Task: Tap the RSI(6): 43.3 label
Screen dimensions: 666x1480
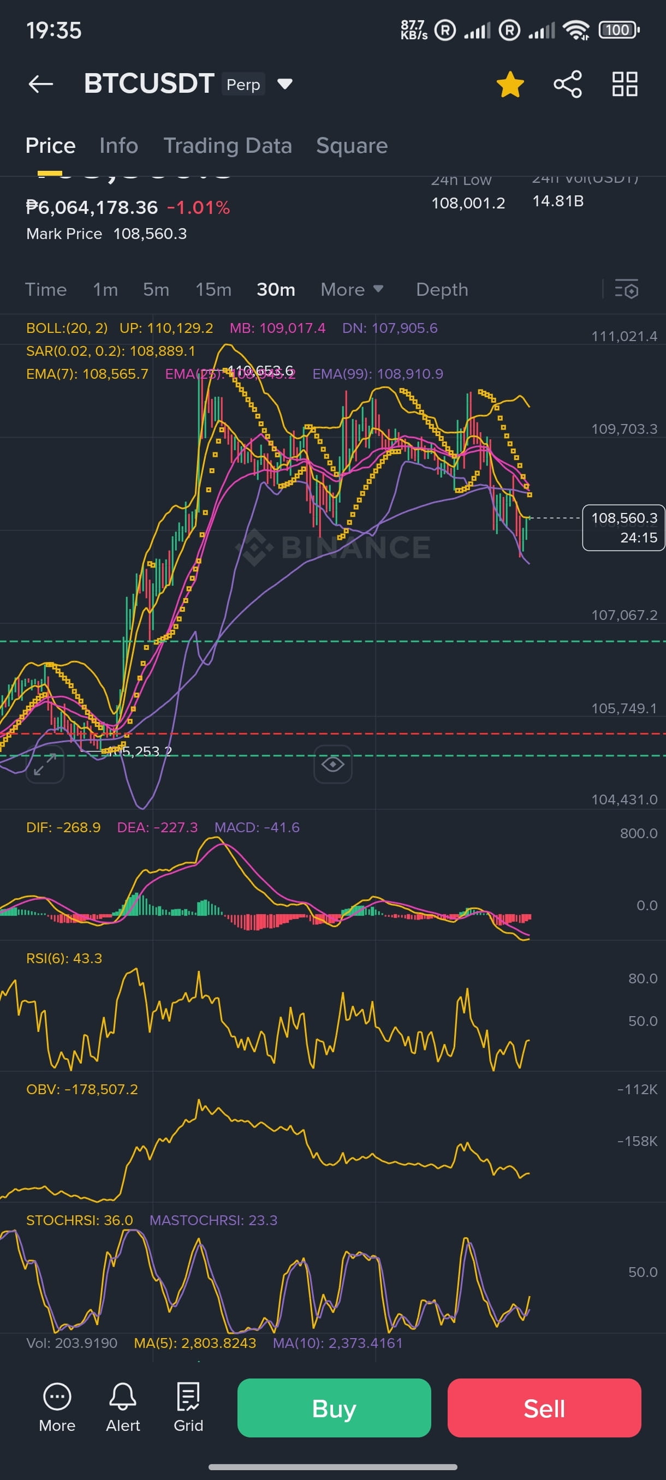Action: click(64, 958)
